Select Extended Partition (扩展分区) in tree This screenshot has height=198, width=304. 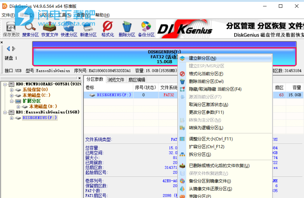point(32,101)
